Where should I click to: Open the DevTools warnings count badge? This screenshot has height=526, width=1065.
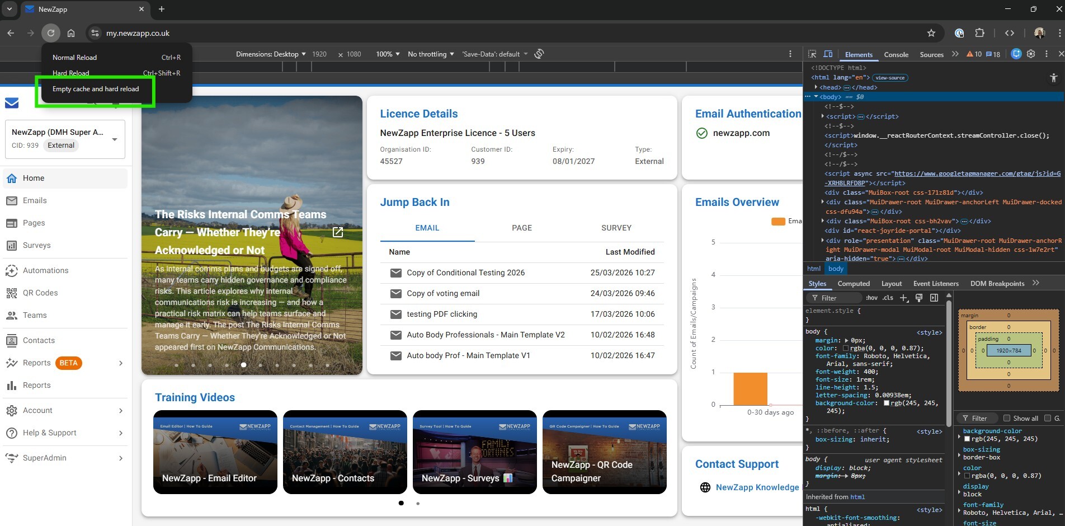point(974,54)
